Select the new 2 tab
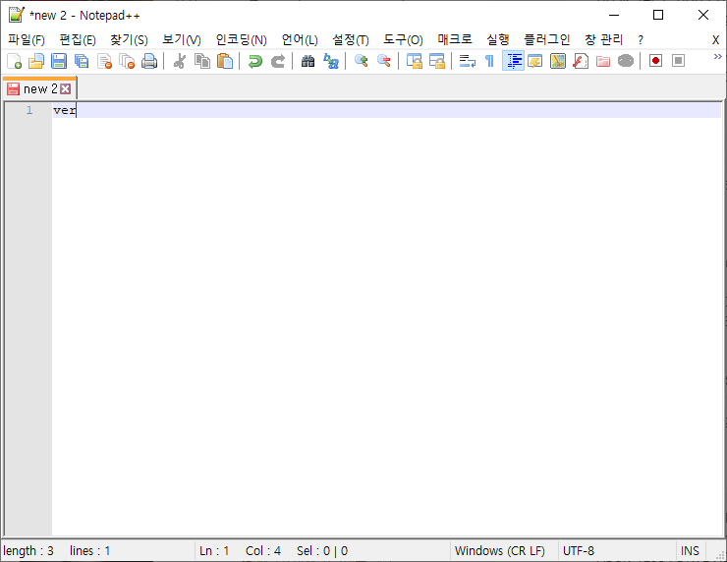Screen dimensions: 727x562 [x=39, y=88]
